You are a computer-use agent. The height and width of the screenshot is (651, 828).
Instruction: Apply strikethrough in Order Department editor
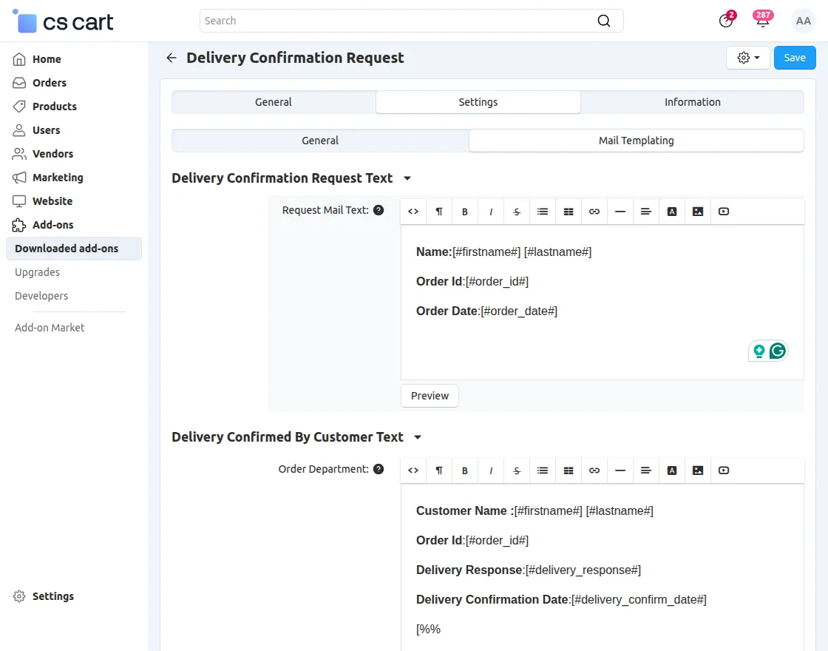point(517,470)
